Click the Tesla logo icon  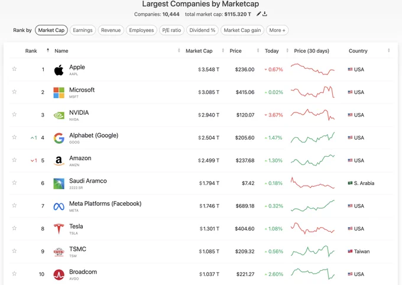click(x=59, y=229)
